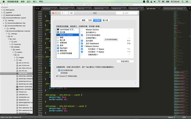Switch to the platform.jsp editor tab
Screen dimensions: 191x119
99,9
